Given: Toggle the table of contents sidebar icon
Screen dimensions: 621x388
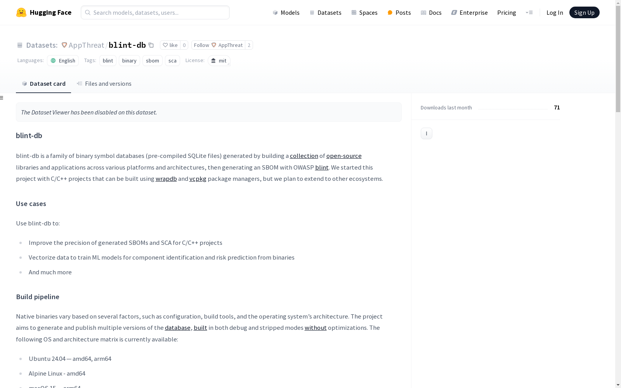Looking at the screenshot, I should (x=2, y=98).
